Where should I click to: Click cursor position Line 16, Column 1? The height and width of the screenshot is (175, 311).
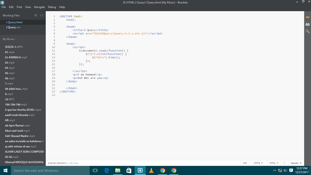[57, 163]
